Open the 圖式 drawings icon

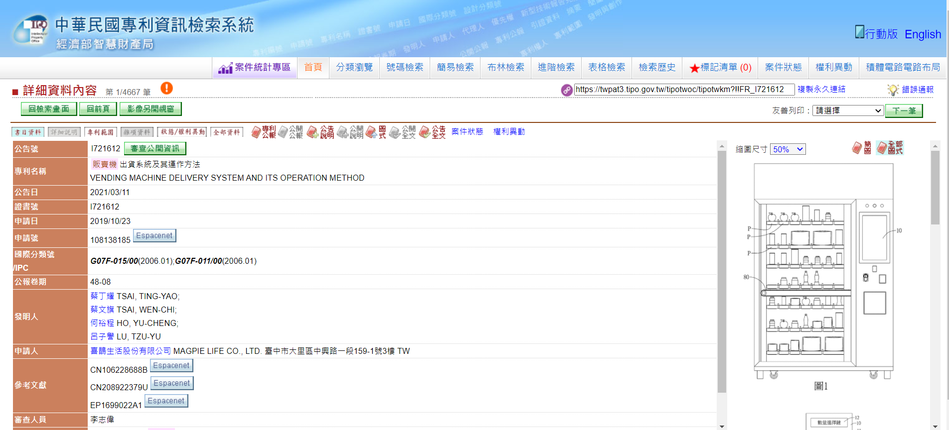pyautogui.click(x=376, y=132)
